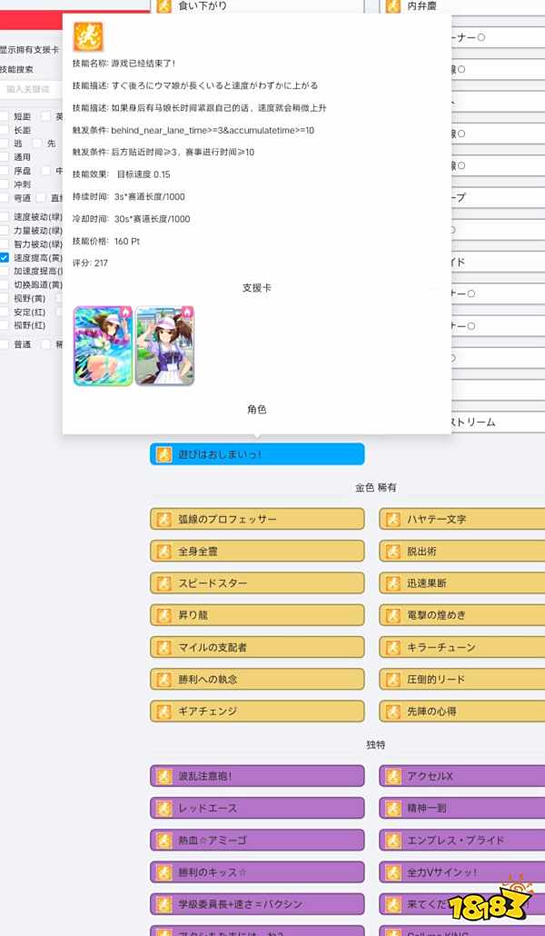
Task: Click the popup's large orange skill icon
Action: tap(88, 36)
